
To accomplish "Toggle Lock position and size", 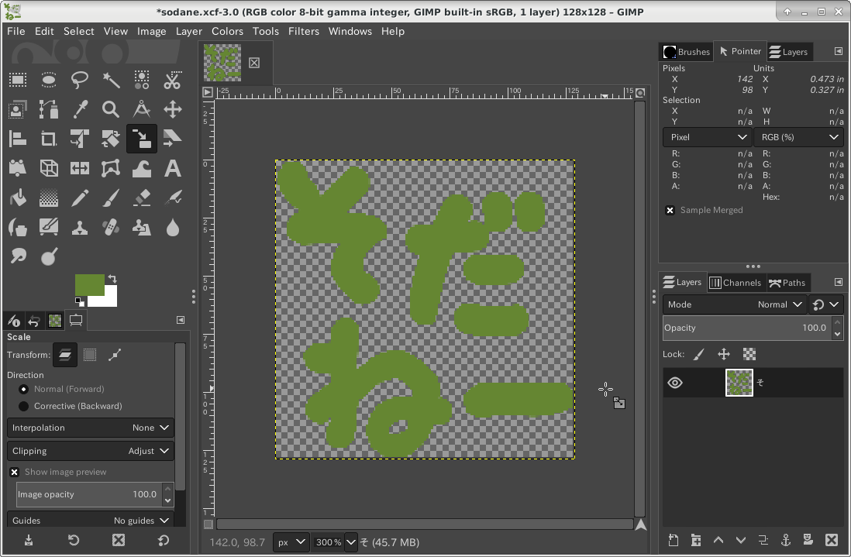I will click(723, 354).
